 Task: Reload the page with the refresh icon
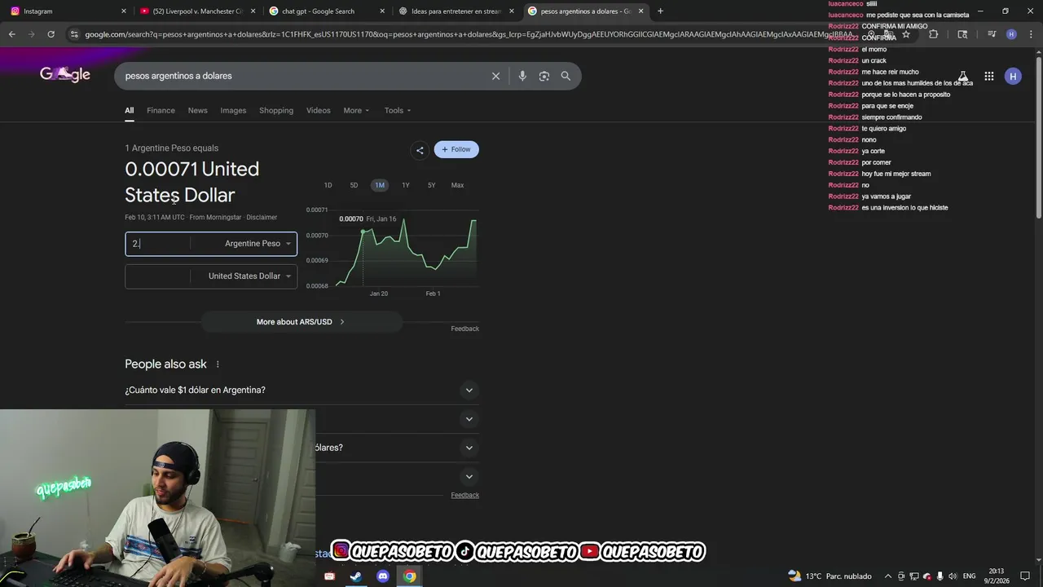[51, 34]
